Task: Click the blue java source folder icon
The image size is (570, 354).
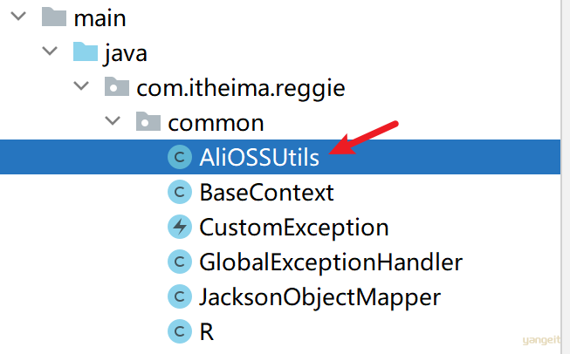Action: [86, 51]
